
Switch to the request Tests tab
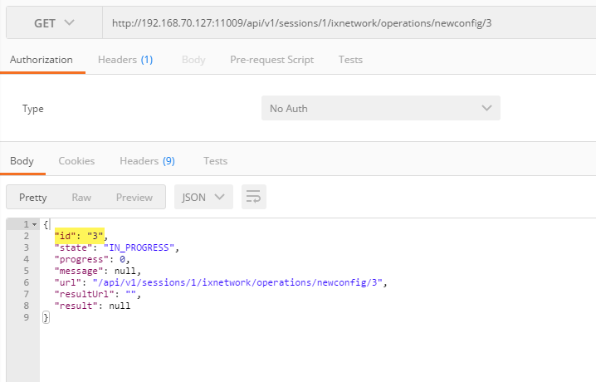click(x=350, y=60)
